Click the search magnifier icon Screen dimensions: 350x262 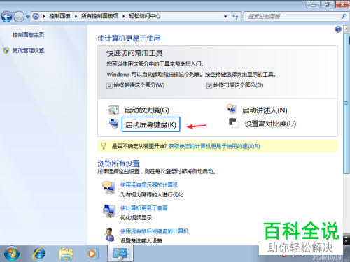[344, 16]
